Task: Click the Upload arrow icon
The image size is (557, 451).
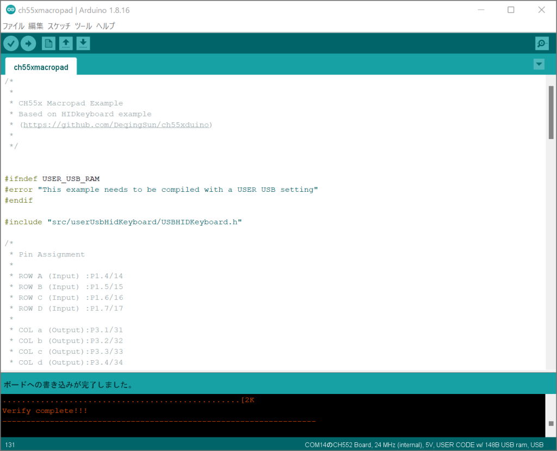Action: point(28,43)
